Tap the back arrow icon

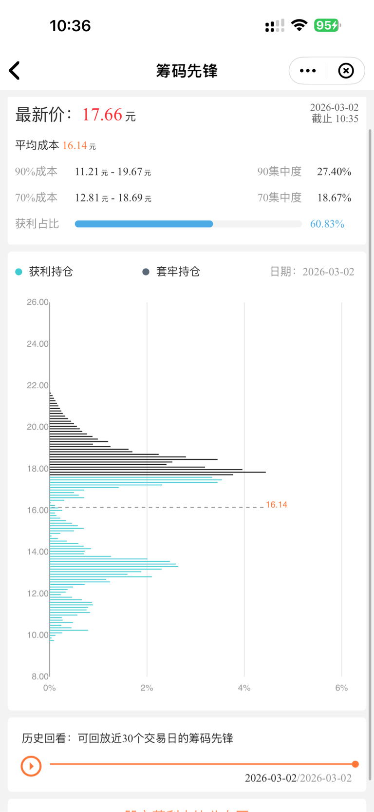pos(15,71)
